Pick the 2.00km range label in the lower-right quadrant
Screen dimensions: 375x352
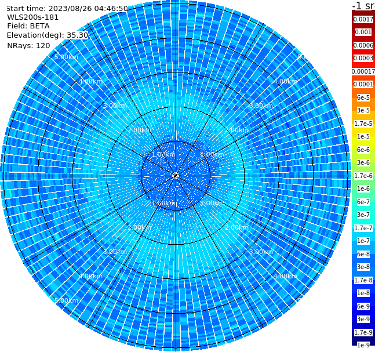(x=236, y=227)
